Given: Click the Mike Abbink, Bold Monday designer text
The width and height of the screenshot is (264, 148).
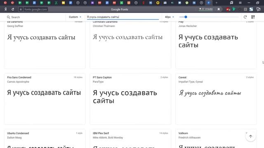Looking at the screenshot, I should tap(108, 138).
